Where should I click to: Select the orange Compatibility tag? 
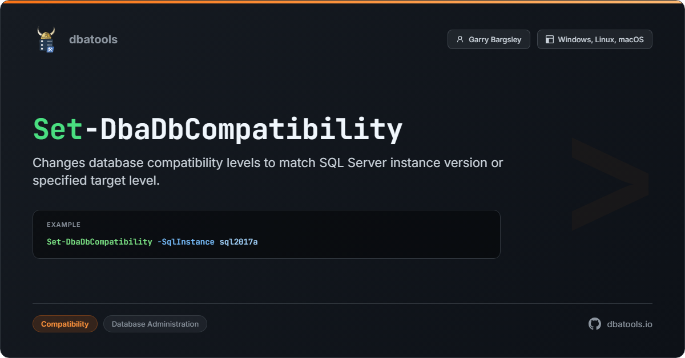tap(65, 324)
